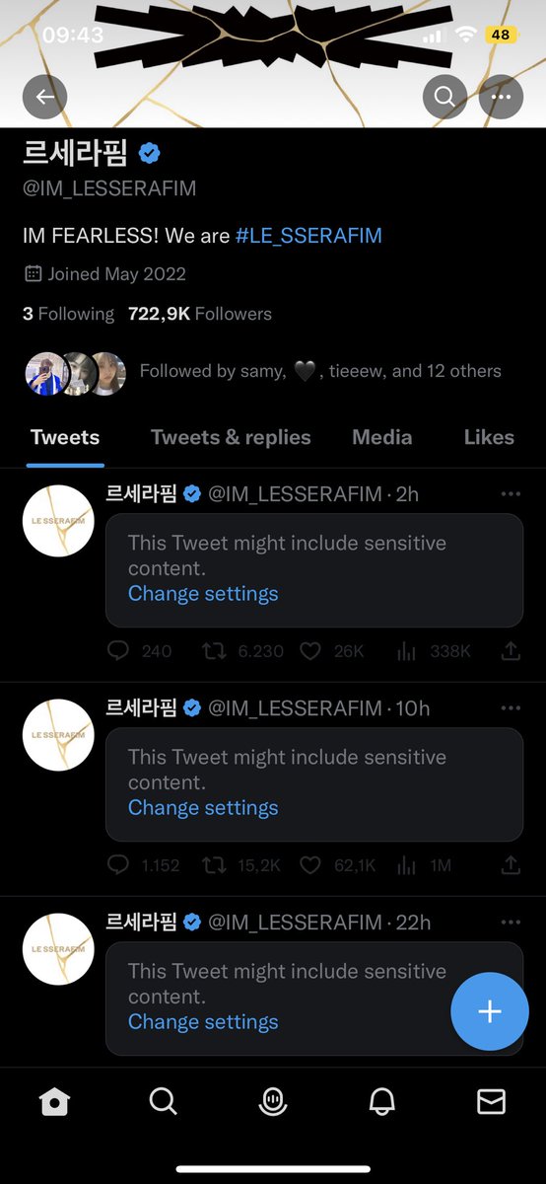
Task: Tap the compose tweet plus button
Action: [490, 1011]
